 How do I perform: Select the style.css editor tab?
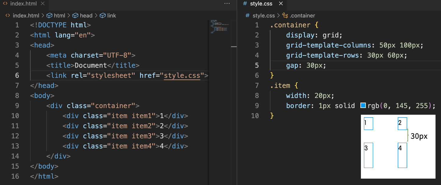tap(261, 4)
